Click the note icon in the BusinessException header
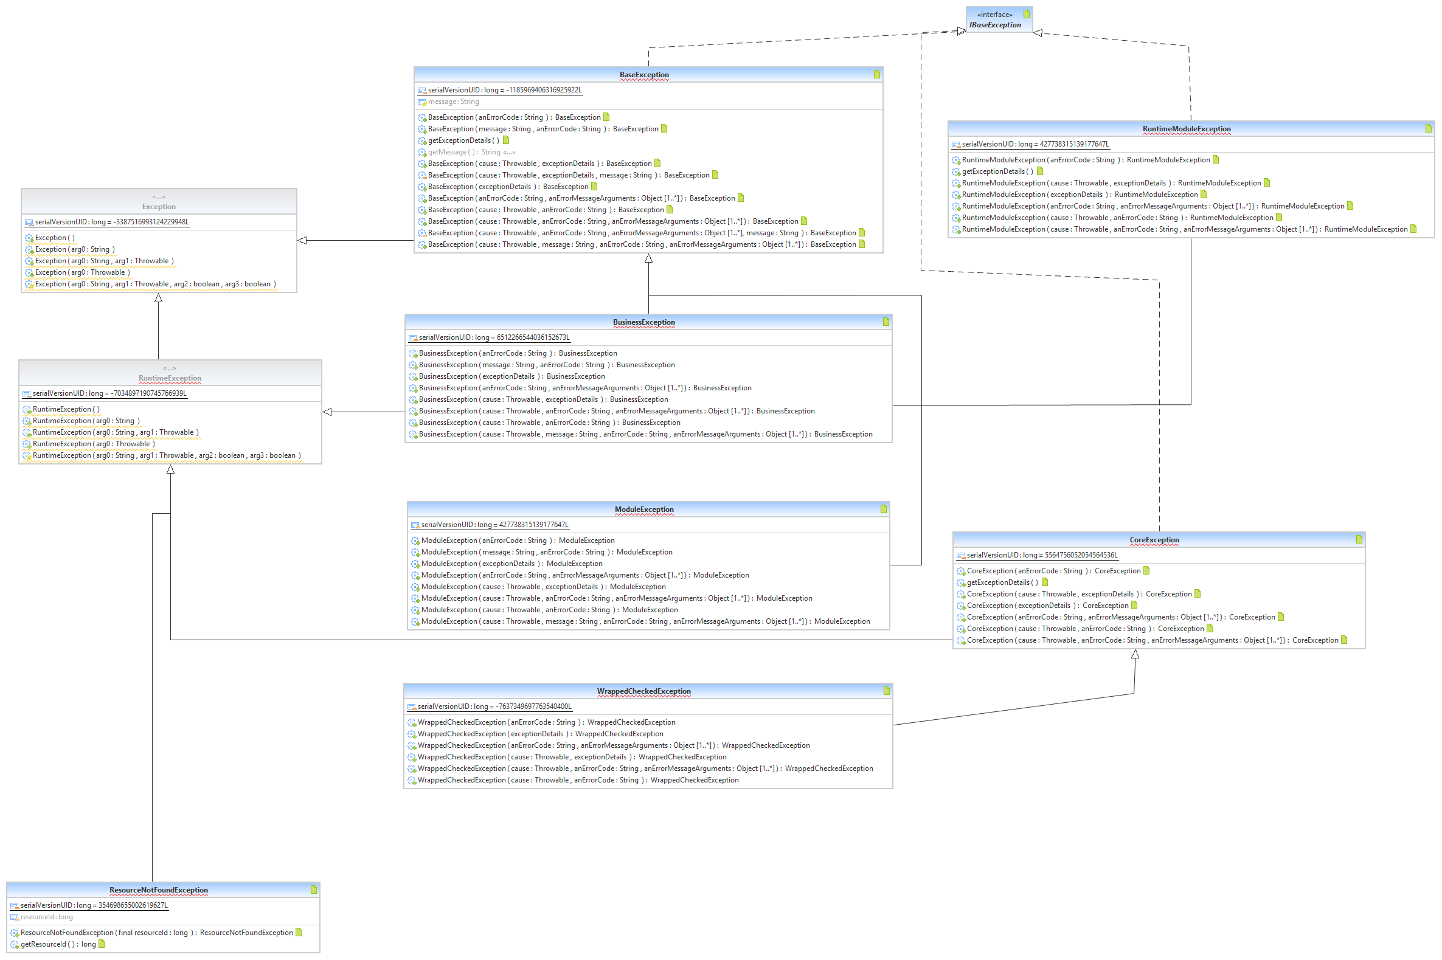 point(886,322)
